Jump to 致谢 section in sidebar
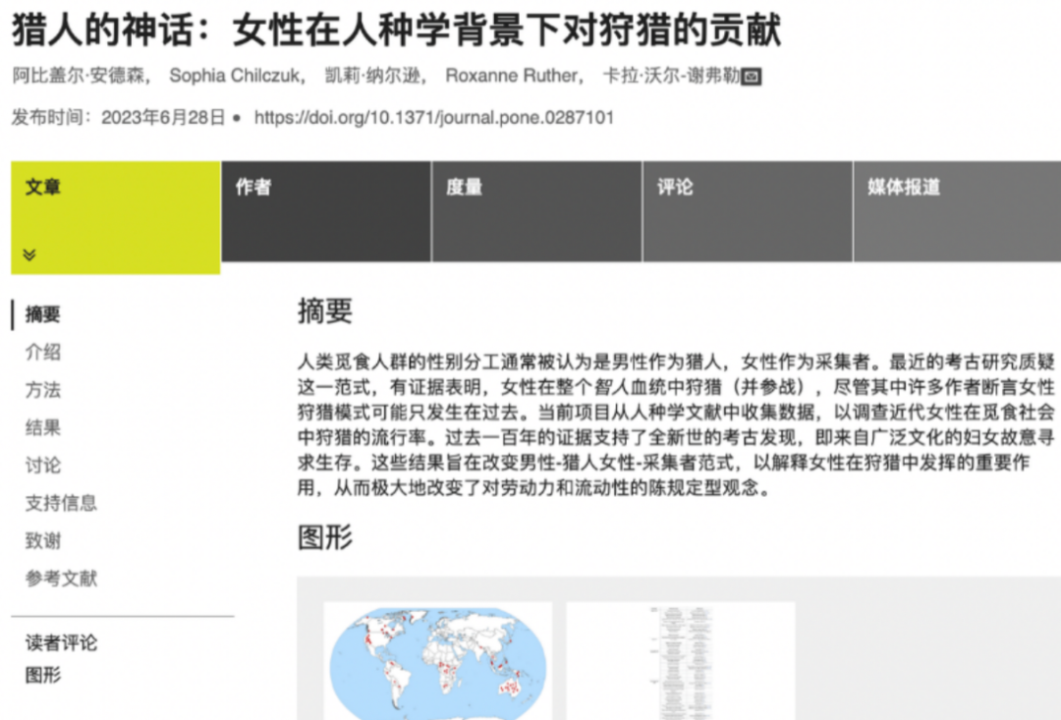The width and height of the screenshot is (1061, 720). (x=42, y=540)
